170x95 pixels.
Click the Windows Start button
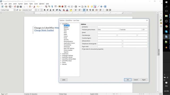point(166,2)
